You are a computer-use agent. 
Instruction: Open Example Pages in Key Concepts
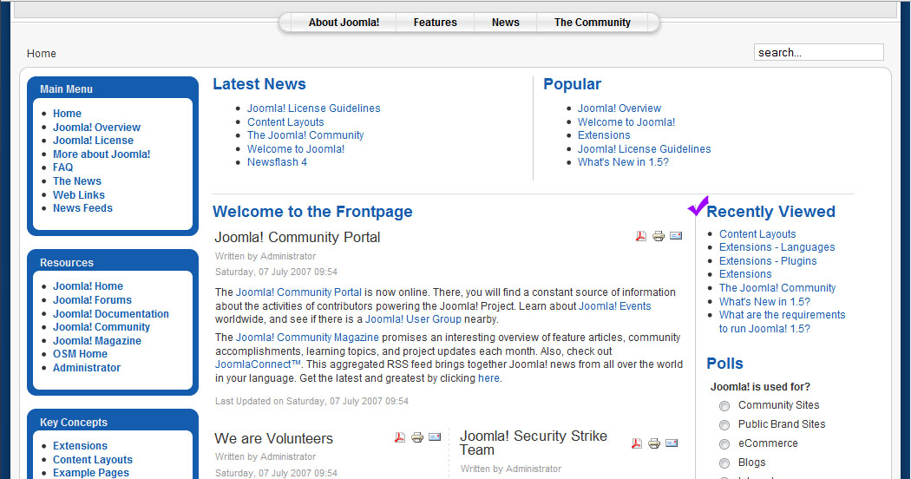tap(90, 473)
